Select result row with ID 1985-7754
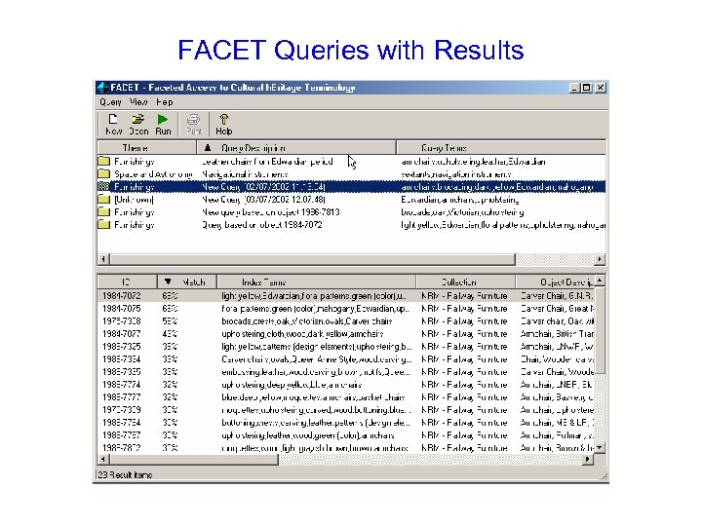Screen dimensions: 702x526 346,422
